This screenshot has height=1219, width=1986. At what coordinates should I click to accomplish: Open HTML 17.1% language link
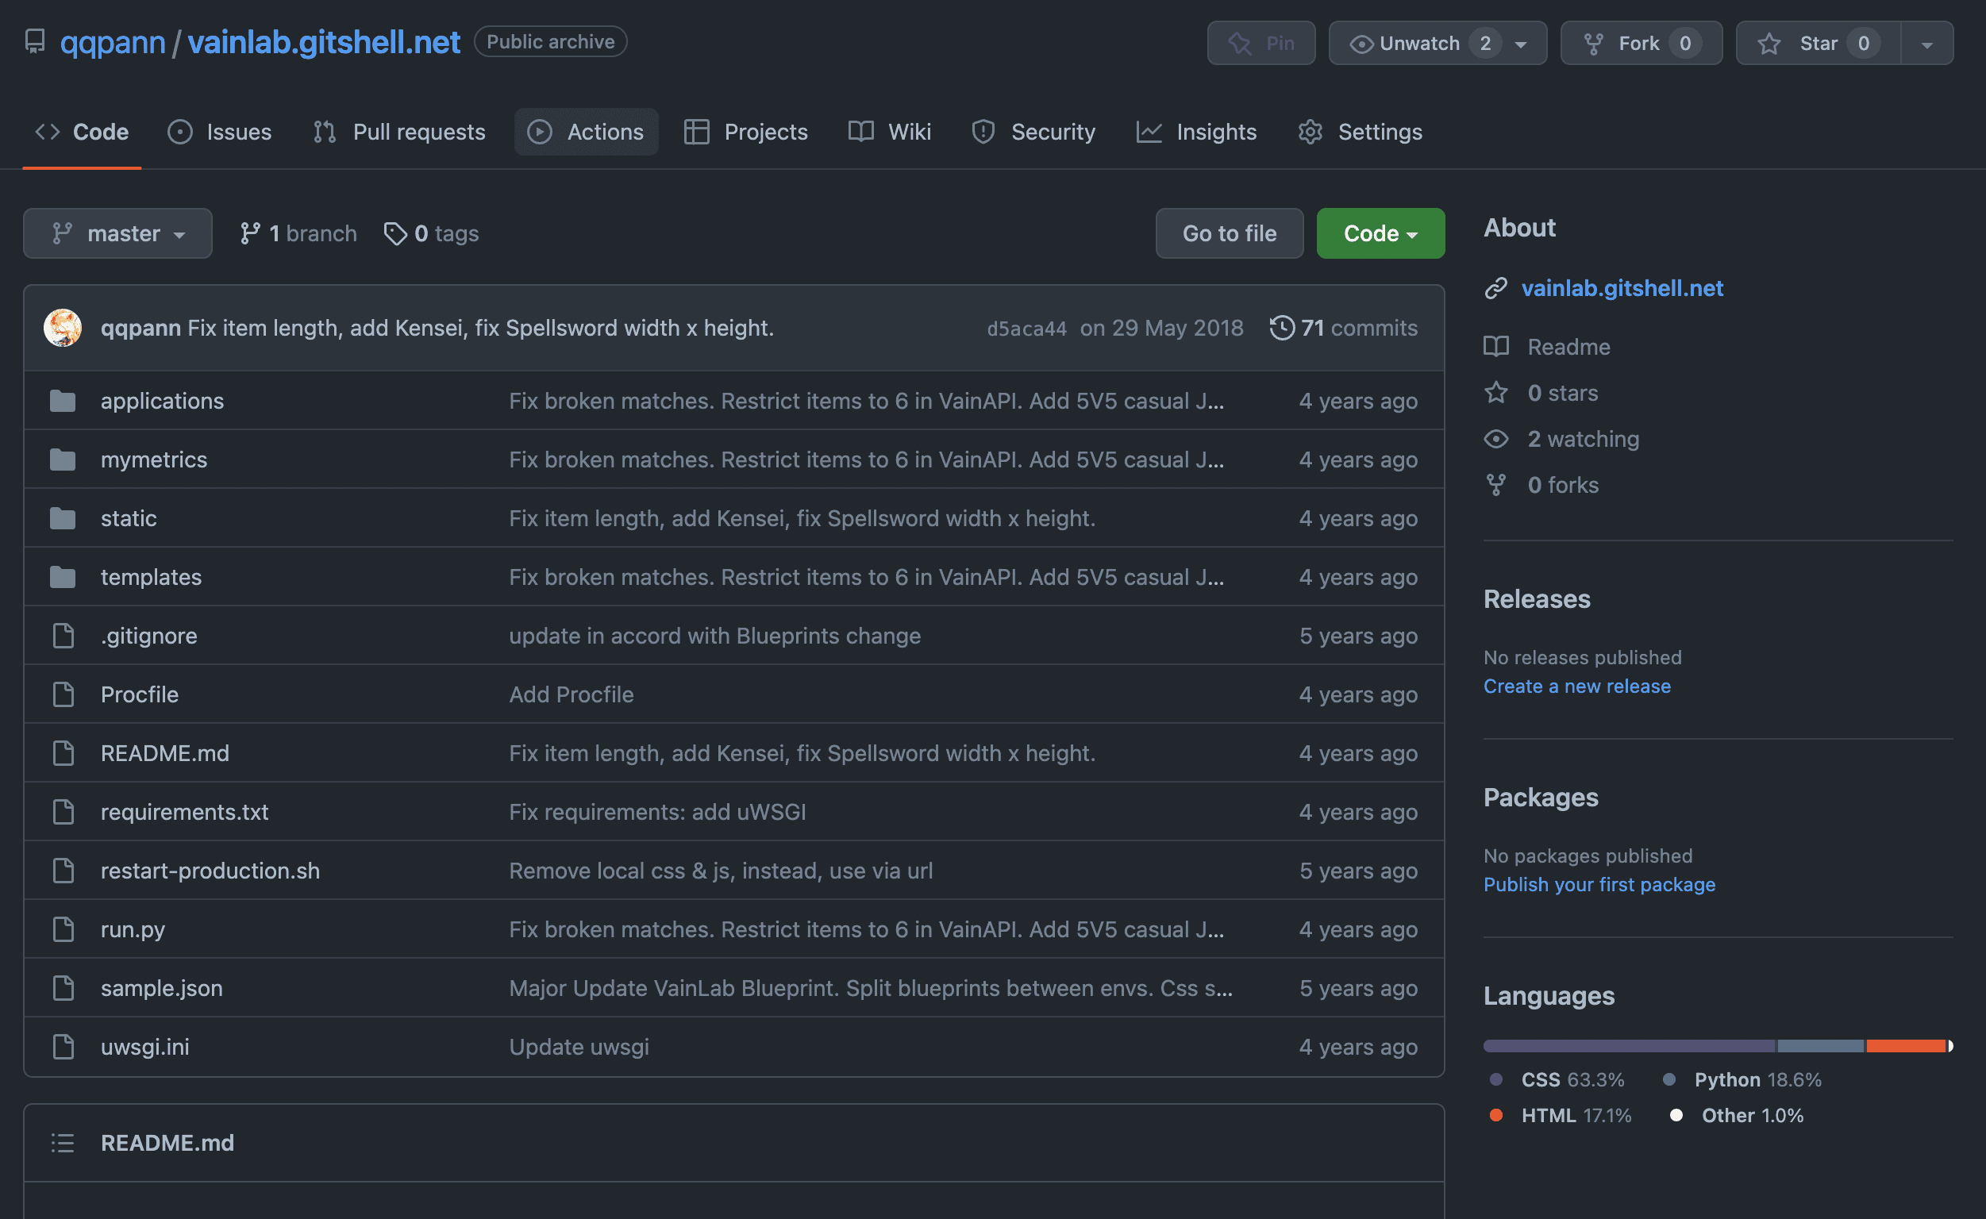(x=1561, y=1115)
